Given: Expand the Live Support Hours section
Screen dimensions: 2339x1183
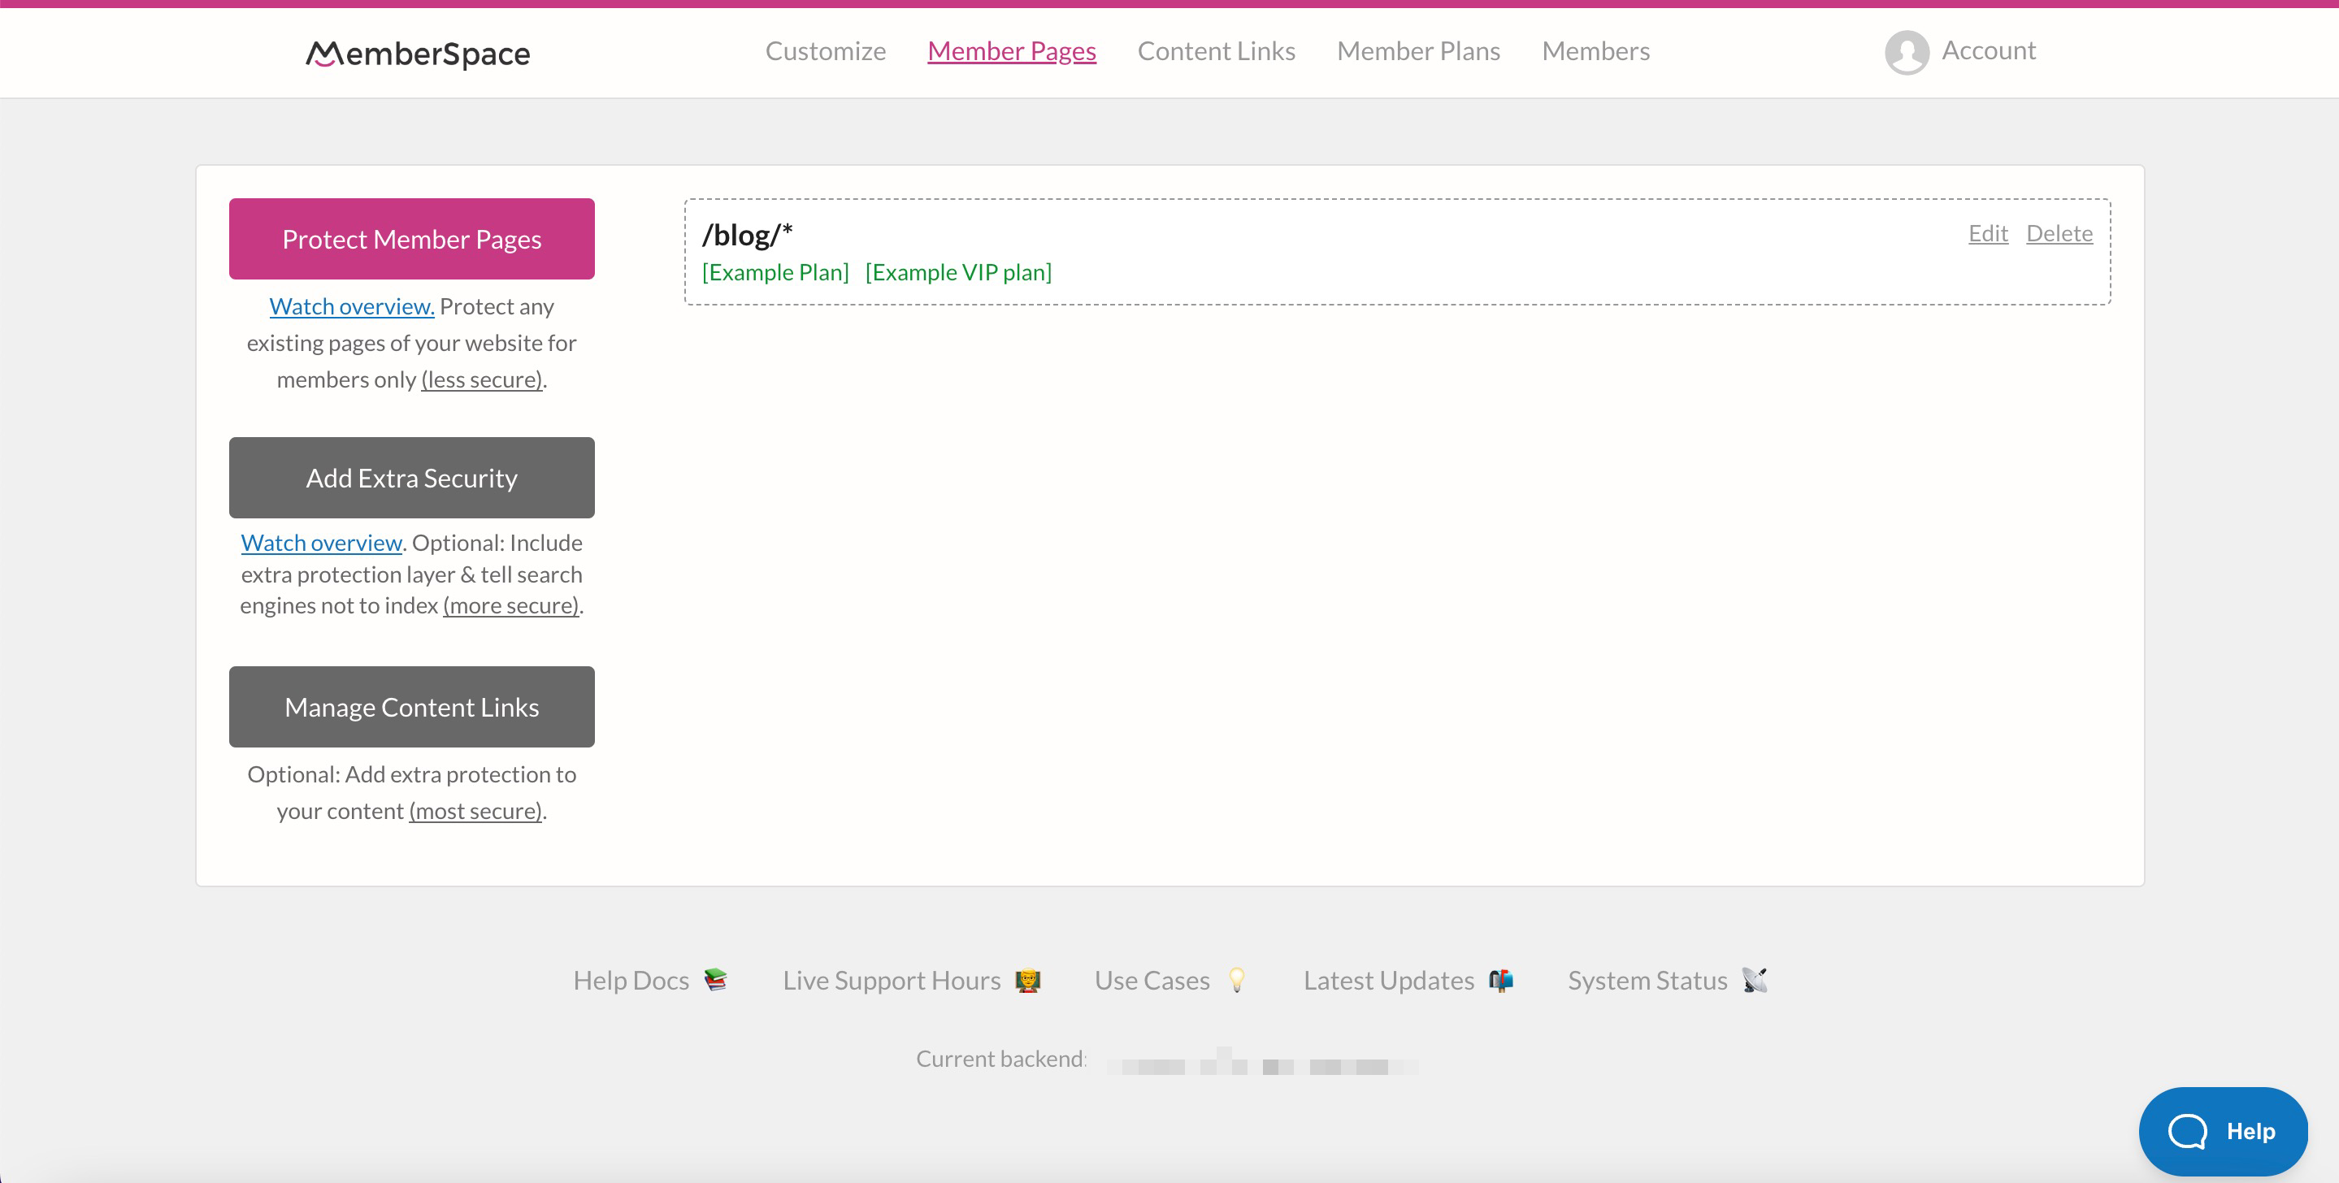Looking at the screenshot, I should click(913, 979).
